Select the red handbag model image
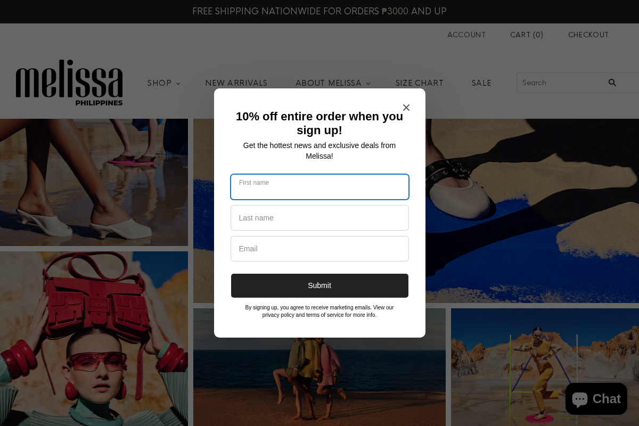Screen dimensions: 639x426 (94, 339)
